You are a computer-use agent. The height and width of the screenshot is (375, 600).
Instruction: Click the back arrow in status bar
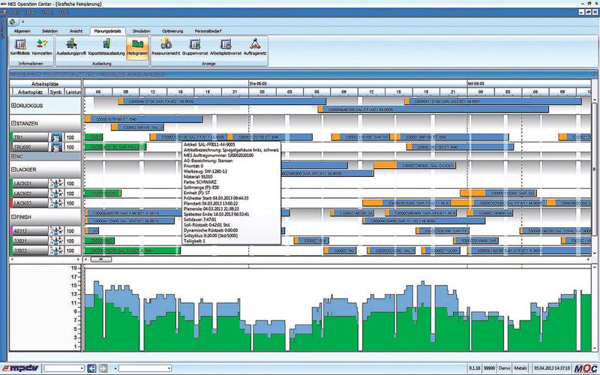[91, 368]
